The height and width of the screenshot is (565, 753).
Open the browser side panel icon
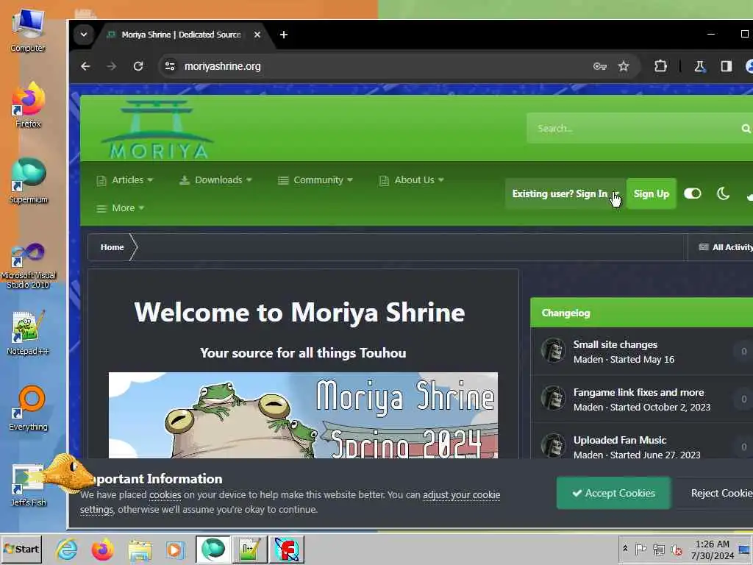tap(726, 66)
